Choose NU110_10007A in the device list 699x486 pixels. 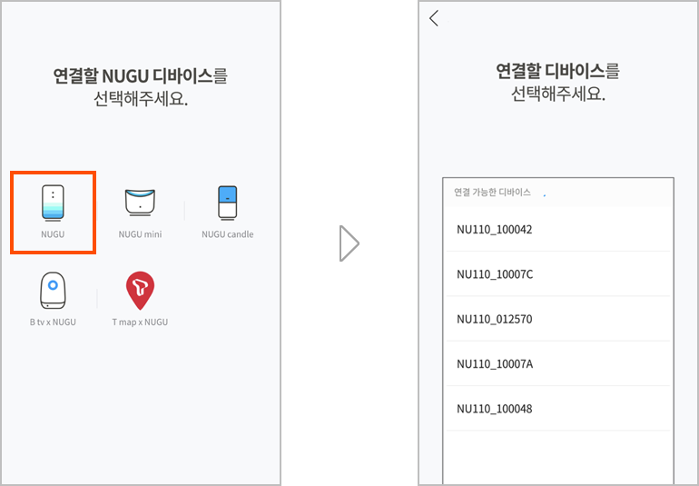coord(558,363)
